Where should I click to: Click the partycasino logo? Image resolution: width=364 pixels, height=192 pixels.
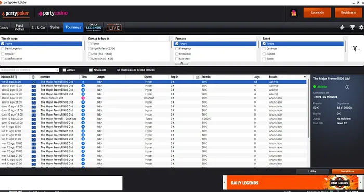pyautogui.click(x=53, y=14)
